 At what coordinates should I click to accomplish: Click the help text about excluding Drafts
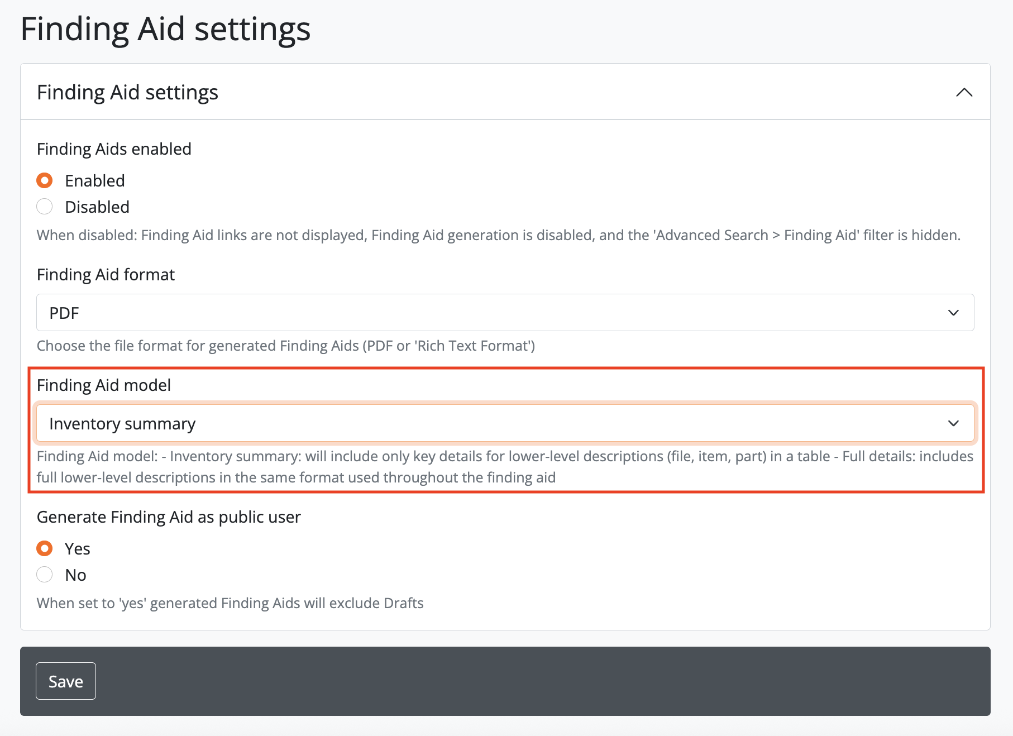tap(230, 603)
